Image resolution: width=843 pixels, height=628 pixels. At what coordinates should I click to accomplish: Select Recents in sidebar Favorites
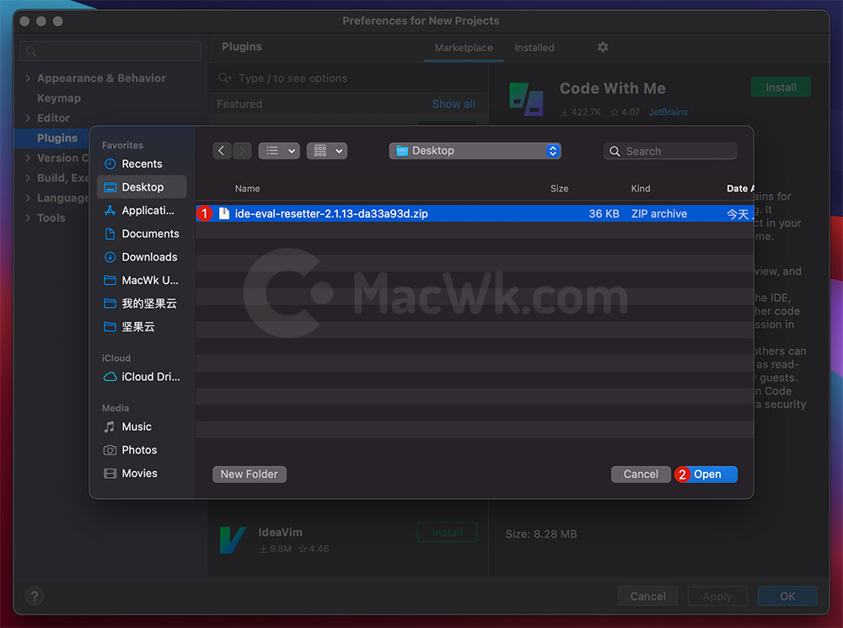click(142, 164)
